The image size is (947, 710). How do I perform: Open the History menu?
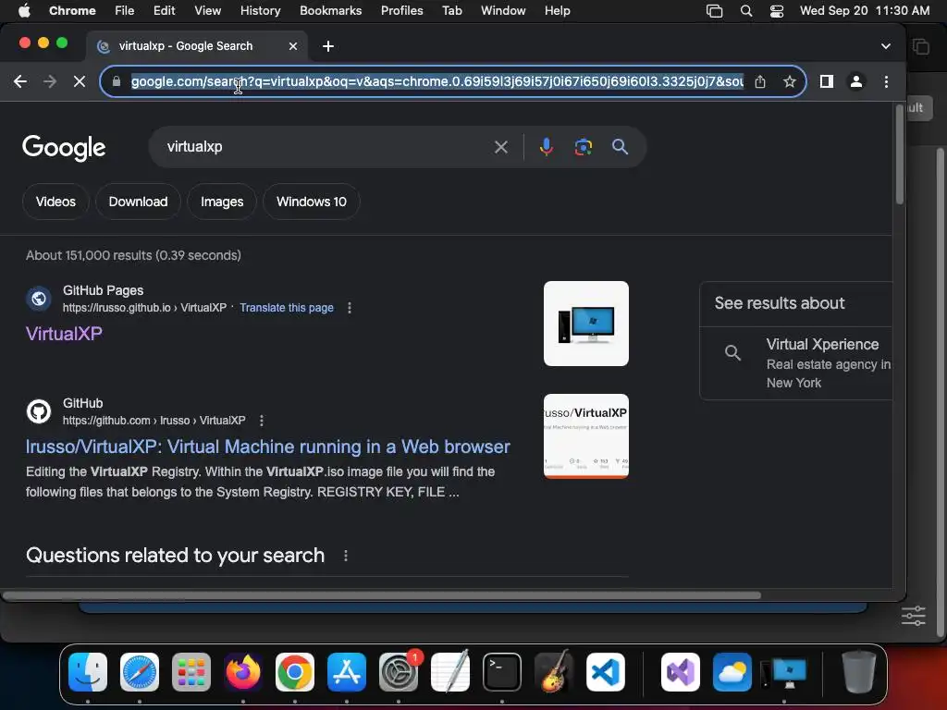tap(260, 11)
